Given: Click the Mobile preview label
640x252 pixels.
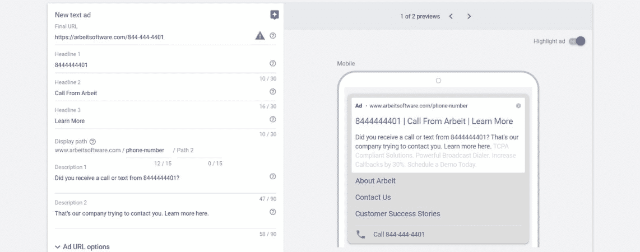Looking at the screenshot, I should pos(346,64).
